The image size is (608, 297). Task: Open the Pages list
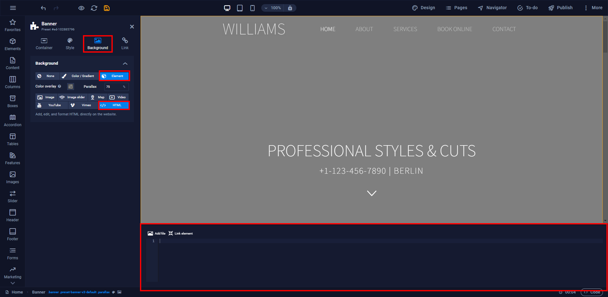(456, 8)
